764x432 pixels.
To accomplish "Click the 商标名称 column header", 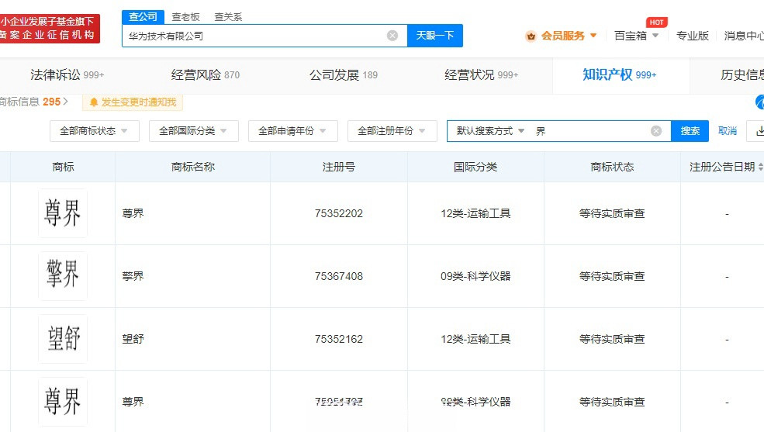I will point(193,167).
